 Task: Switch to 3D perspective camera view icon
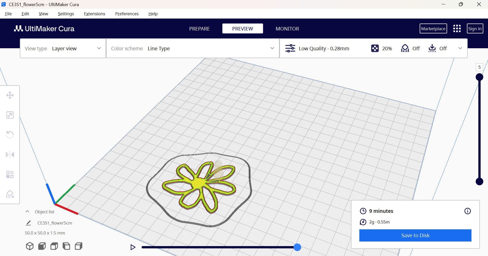[x=30, y=246]
